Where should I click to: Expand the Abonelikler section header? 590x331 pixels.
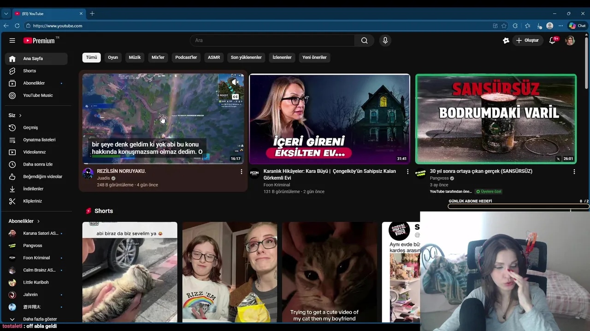point(24,221)
